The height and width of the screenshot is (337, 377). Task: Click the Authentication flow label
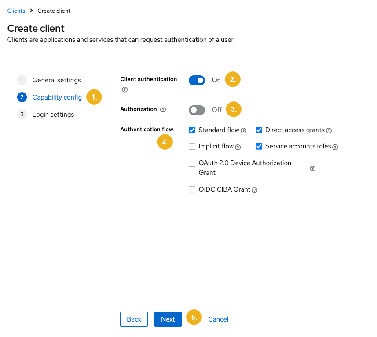click(146, 129)
